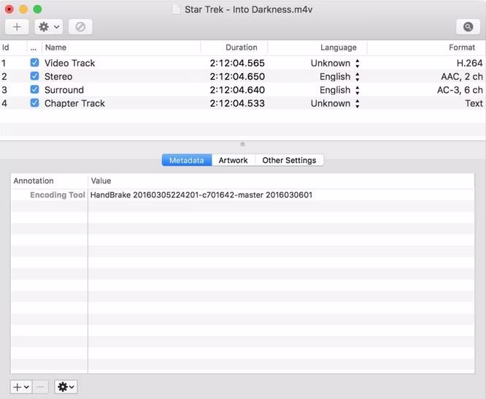Switch to the Artwork tab

coord(233,160)
